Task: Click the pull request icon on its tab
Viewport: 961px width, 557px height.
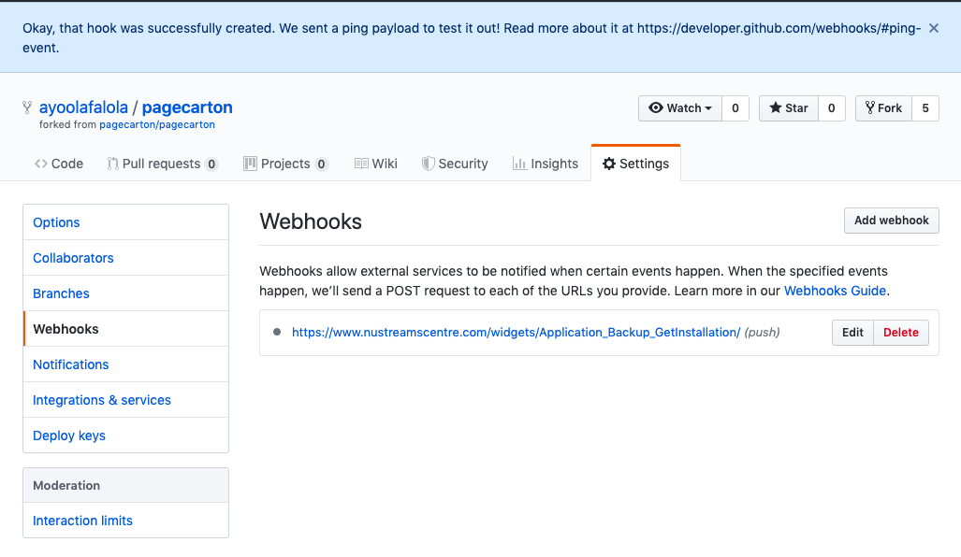Action: 113,164
